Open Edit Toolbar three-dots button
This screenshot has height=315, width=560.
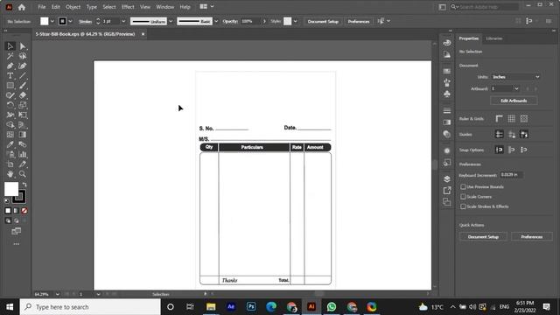[x=17, y=244]
